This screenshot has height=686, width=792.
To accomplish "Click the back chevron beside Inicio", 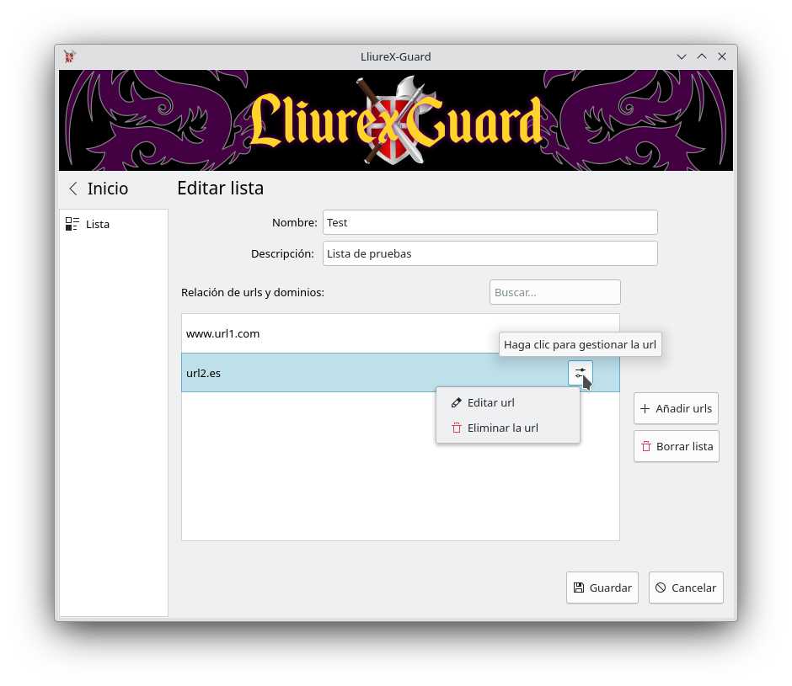I will (73, 189).
